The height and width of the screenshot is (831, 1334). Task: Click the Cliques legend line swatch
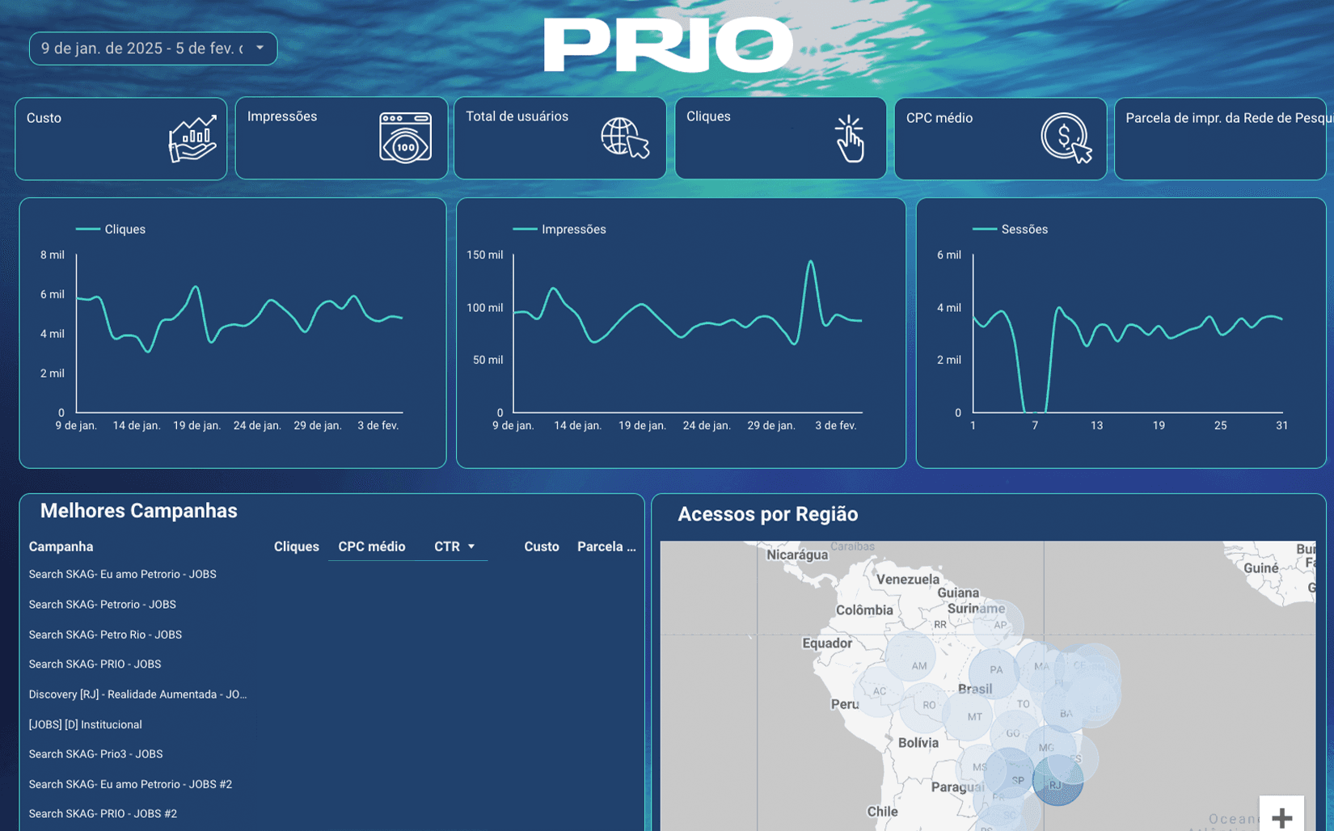pyautogui.click(x=87, y=230)
